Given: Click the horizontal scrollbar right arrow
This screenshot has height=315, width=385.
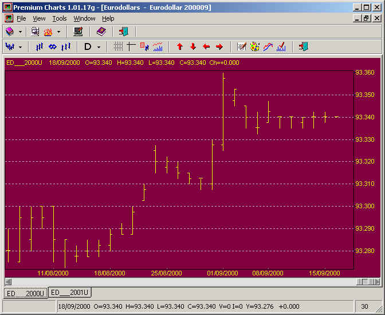Looking at the screenshot, I should tap(377, 282).
